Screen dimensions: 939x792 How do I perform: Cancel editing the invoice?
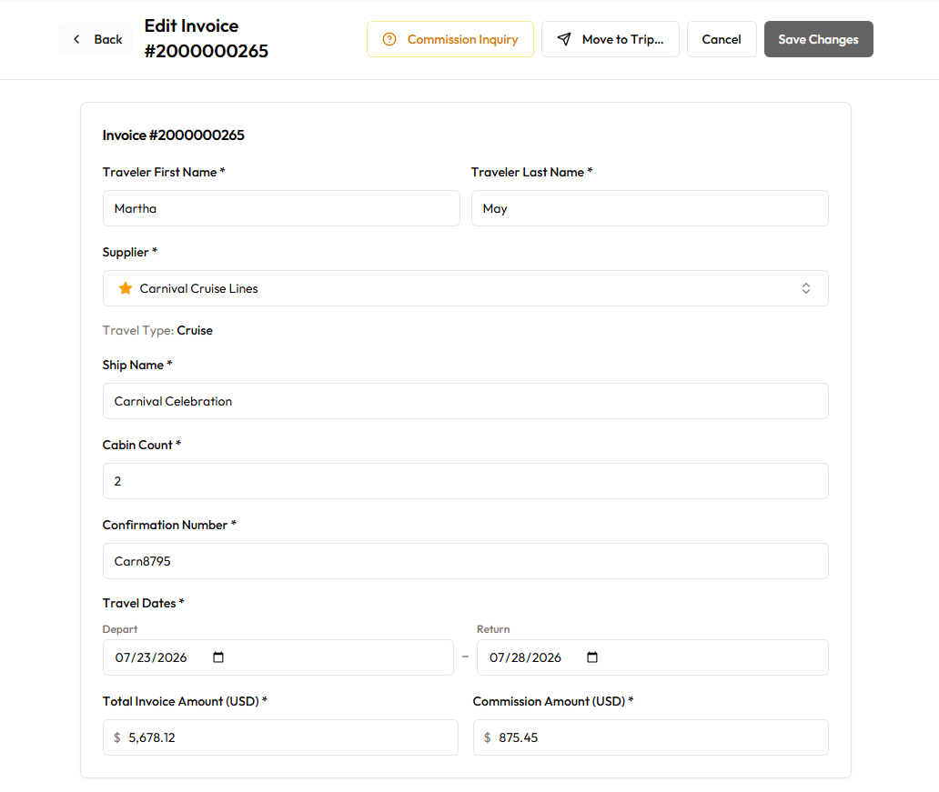(722, 39)
